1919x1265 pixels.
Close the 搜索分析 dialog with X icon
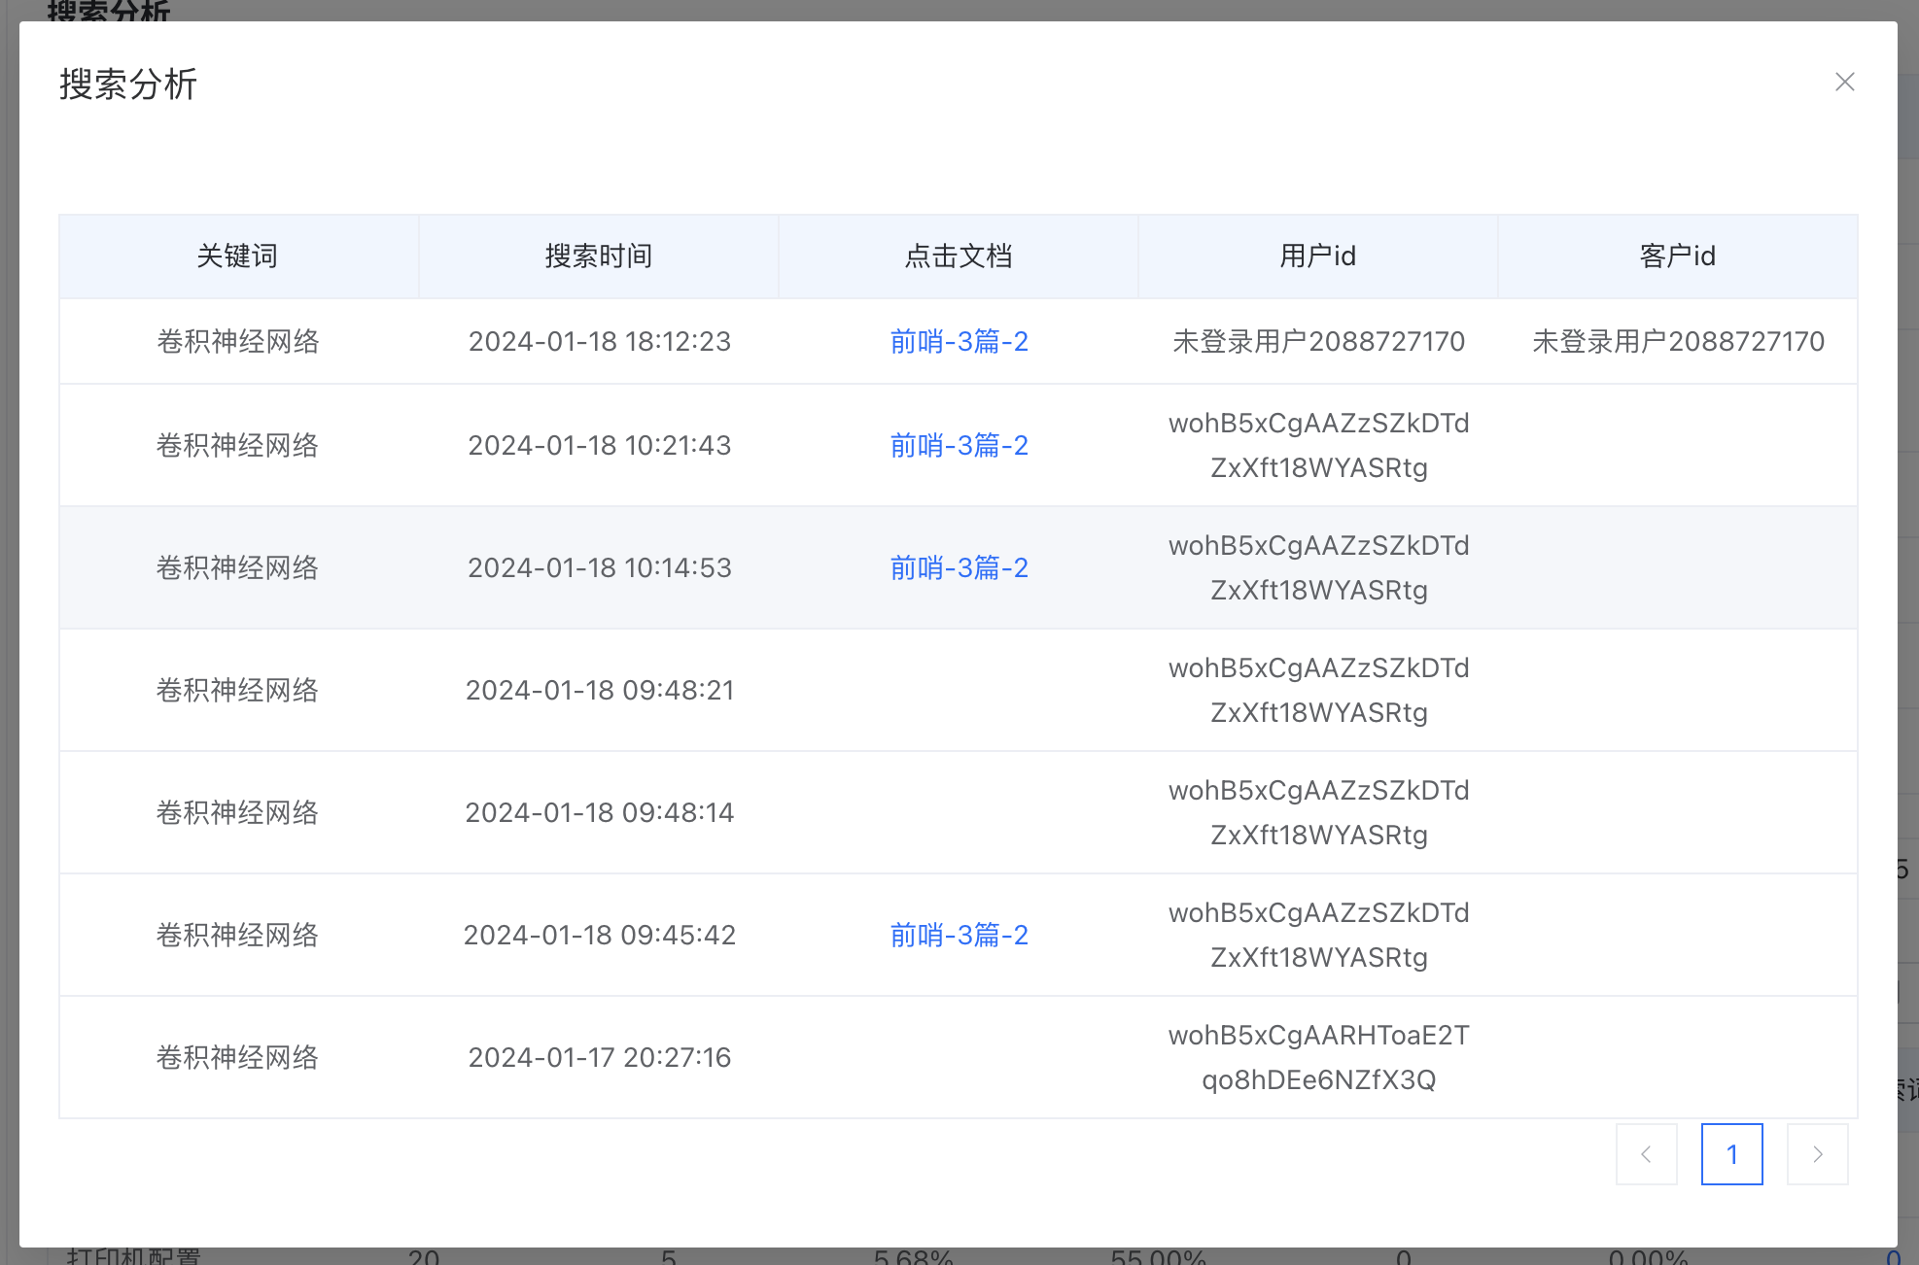tap(1844, 83)
